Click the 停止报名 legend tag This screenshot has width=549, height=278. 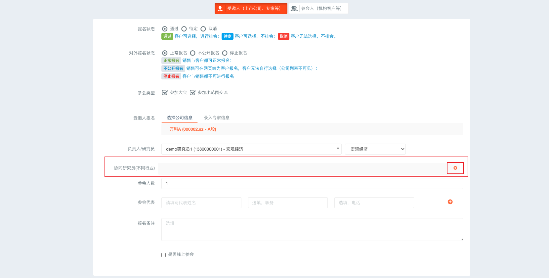171,76
